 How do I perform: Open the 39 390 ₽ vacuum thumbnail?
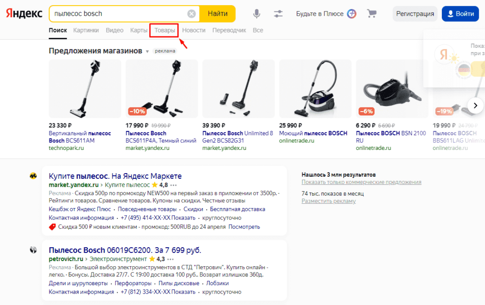pos(238,88)
